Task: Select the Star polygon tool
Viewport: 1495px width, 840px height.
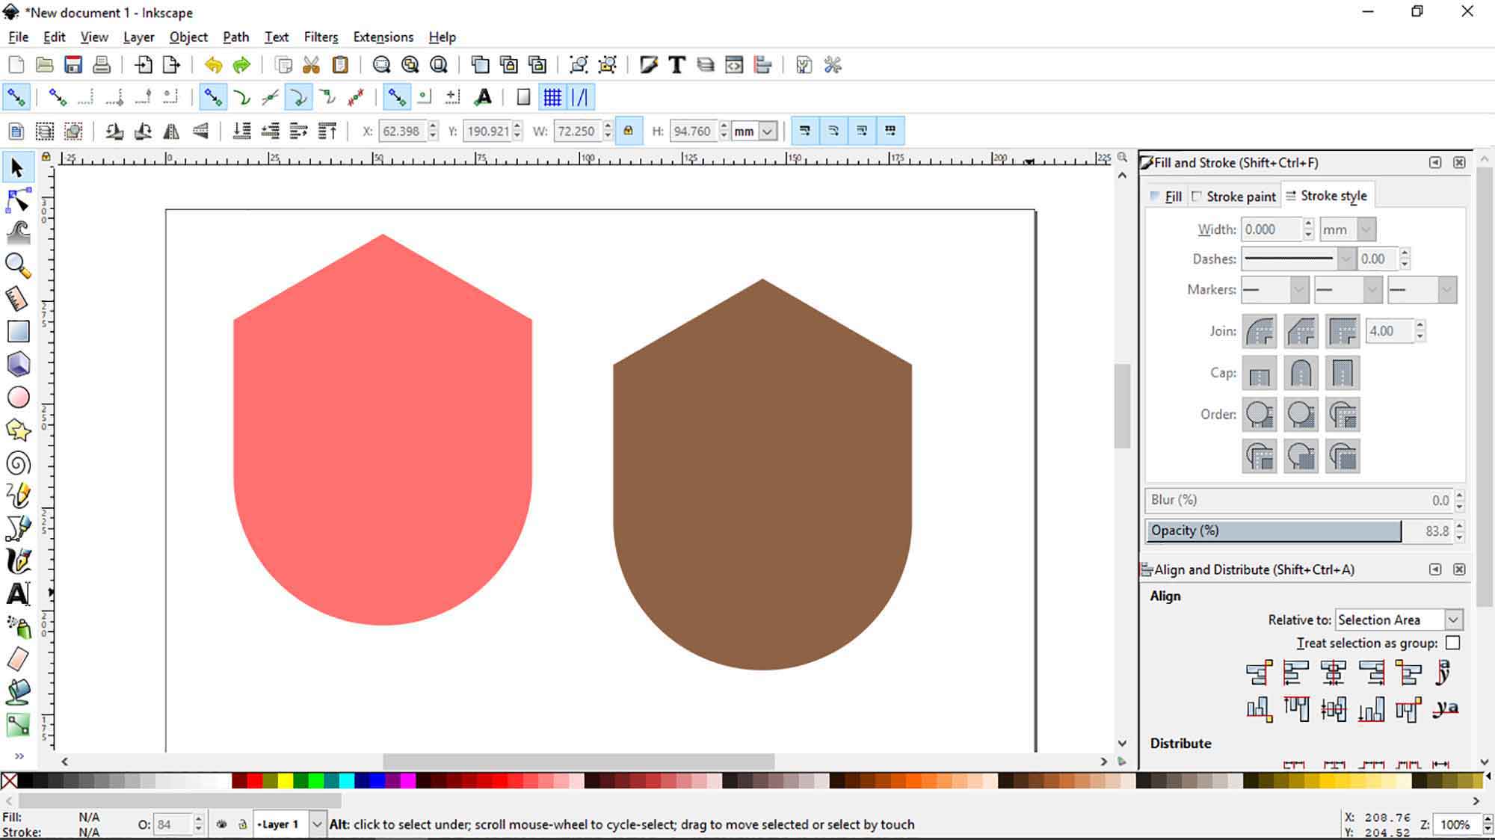Action: click(x=18, y=430)
